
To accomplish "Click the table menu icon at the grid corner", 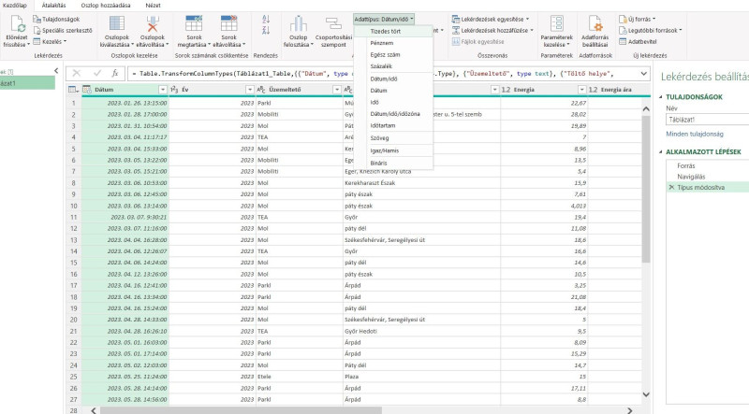I will click(x=74, y=89).
